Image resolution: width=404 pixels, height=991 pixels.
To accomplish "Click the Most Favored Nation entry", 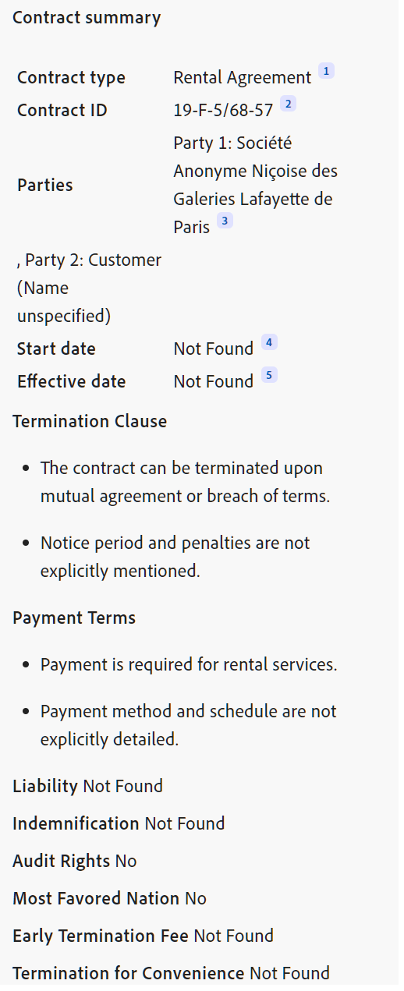I will 109,898.
